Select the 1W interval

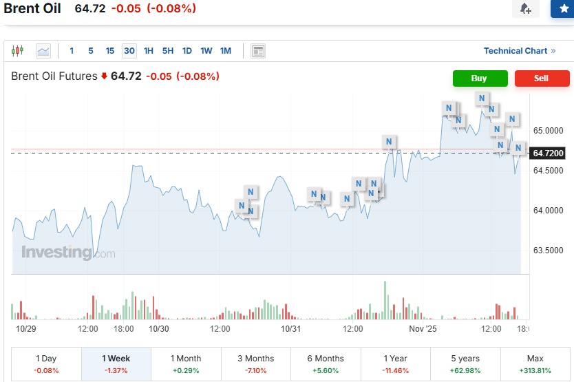[x=206, y=51]
